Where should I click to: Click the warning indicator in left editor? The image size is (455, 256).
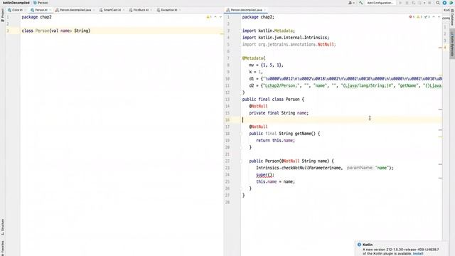click(209, 17)
